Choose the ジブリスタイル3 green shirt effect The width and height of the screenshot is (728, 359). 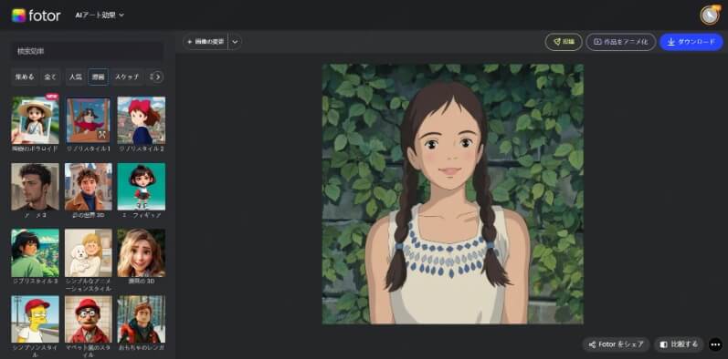[x=36, y=252]
